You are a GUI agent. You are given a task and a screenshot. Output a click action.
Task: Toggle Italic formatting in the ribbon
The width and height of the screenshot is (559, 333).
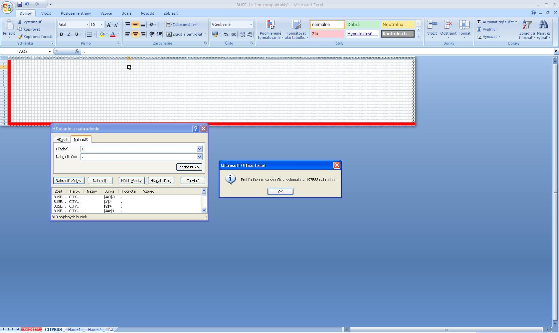click(x=69, y=34)
